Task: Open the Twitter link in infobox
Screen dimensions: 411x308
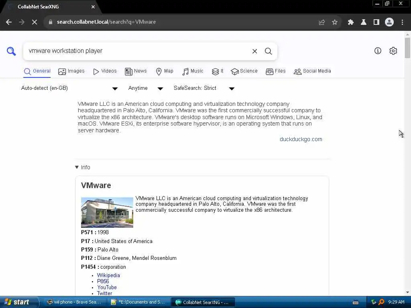Action: click(x=104, y=293)
